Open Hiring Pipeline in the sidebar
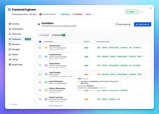This screenshot has height=114, width=159. tap(20, 29)
